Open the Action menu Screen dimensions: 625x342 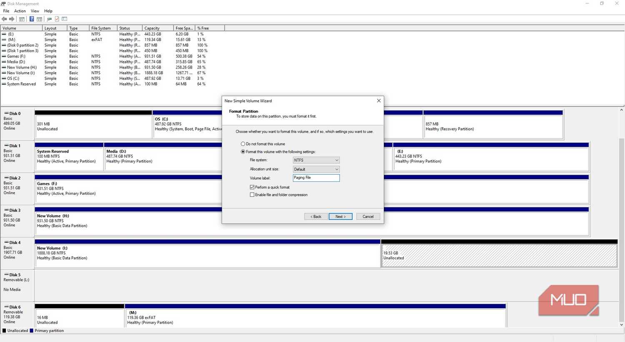(x=20, y=11)
